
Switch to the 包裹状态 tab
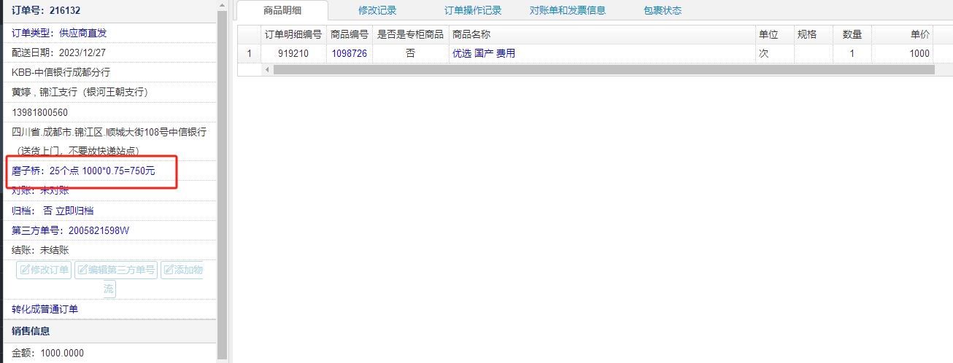(x=663, y=10)
